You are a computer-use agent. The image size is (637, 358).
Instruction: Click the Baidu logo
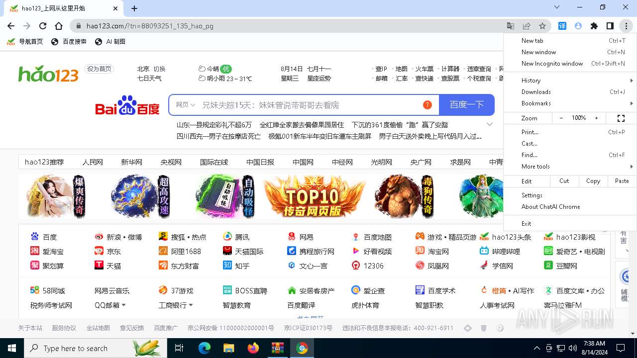(x=127, y=105)
